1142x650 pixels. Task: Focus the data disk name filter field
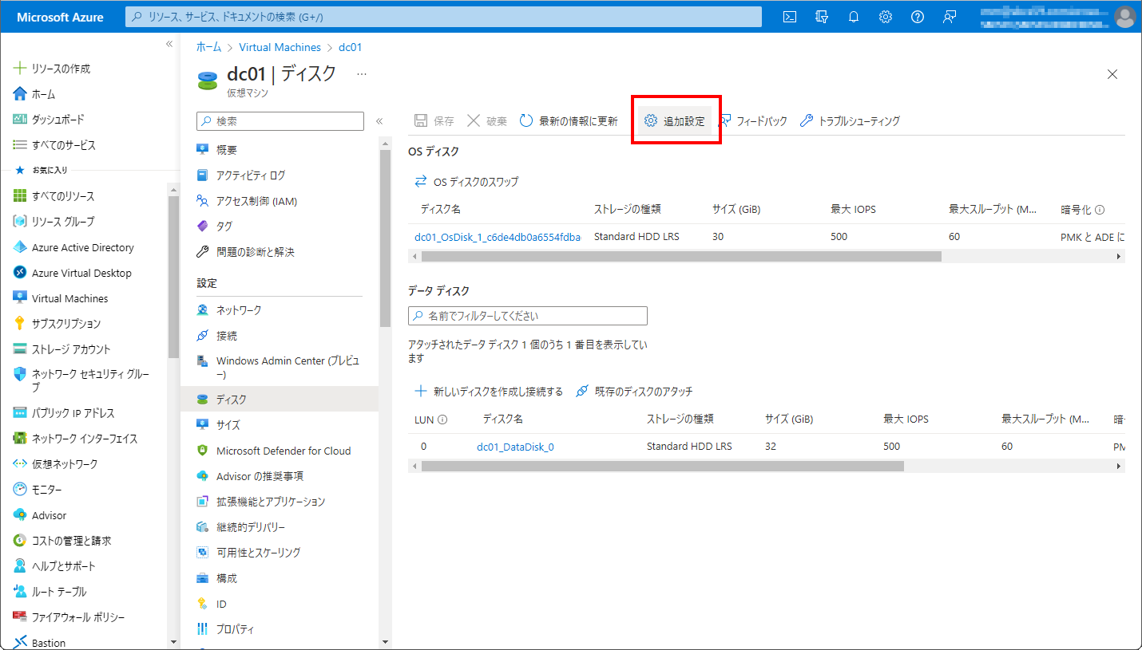528,316
